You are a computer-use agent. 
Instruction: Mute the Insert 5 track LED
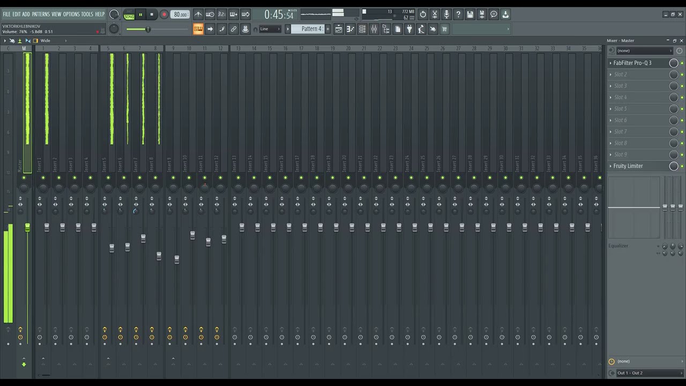108,178
